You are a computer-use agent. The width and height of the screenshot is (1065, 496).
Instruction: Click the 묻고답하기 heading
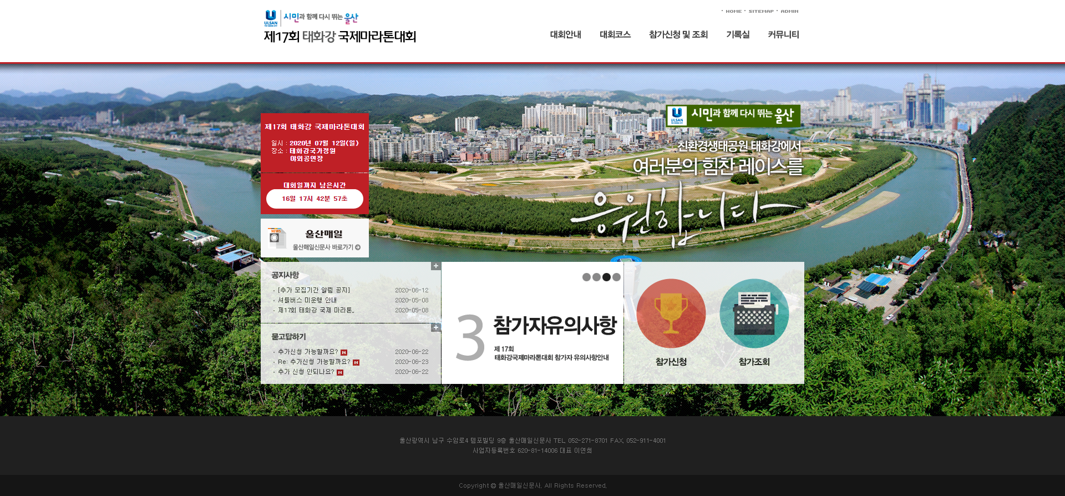click(288, 337)
